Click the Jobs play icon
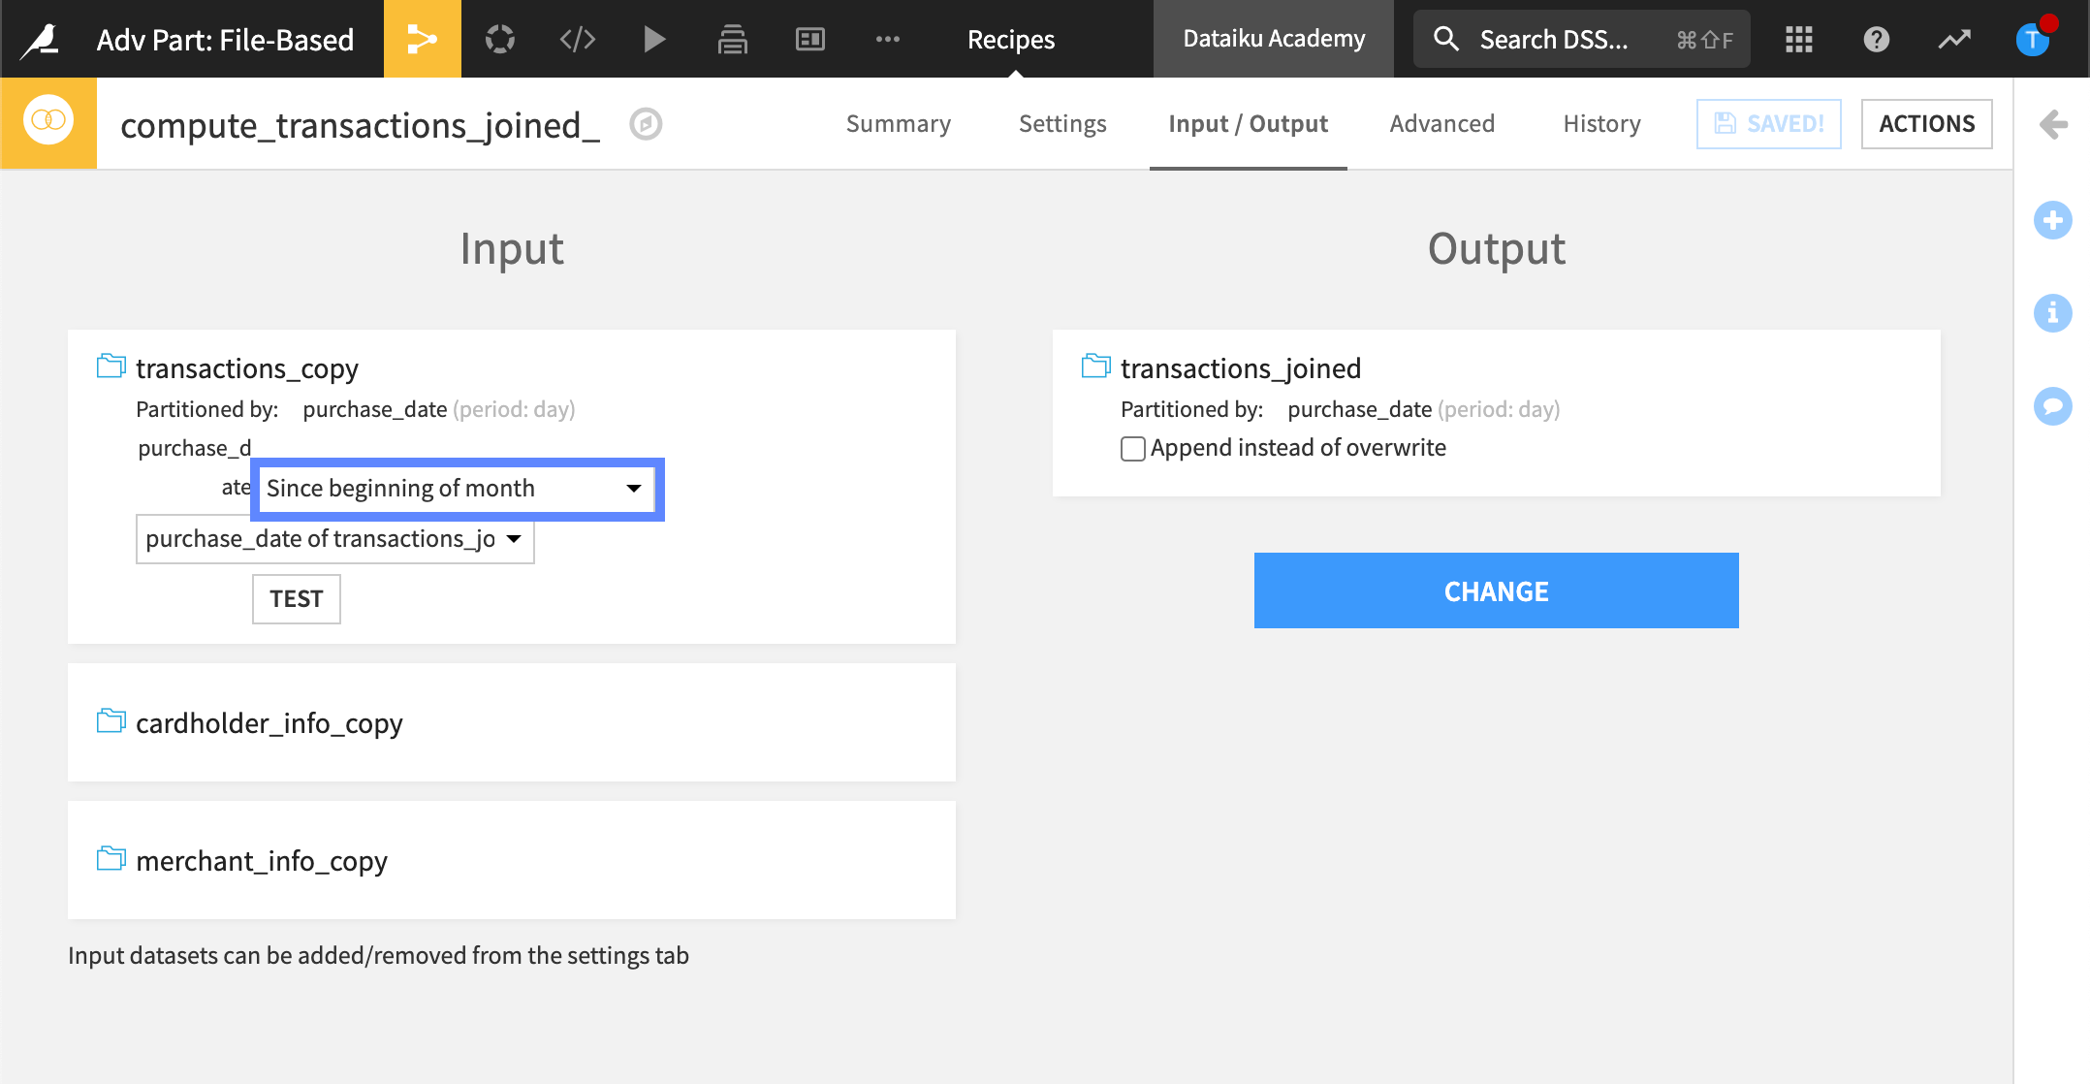Screen dimensions: 2090x1084 point(654,39)
